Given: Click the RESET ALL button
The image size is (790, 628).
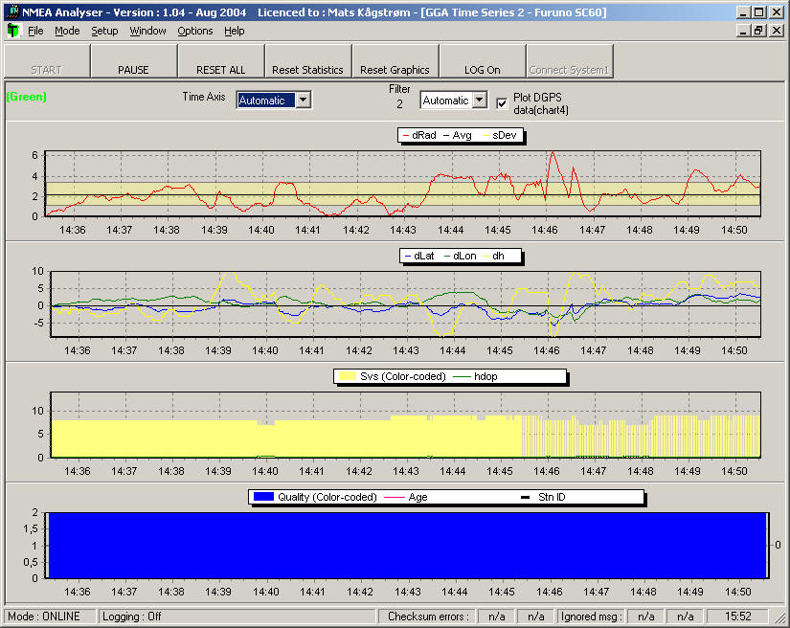Looking at the screenshot, I should click(220, 70).
